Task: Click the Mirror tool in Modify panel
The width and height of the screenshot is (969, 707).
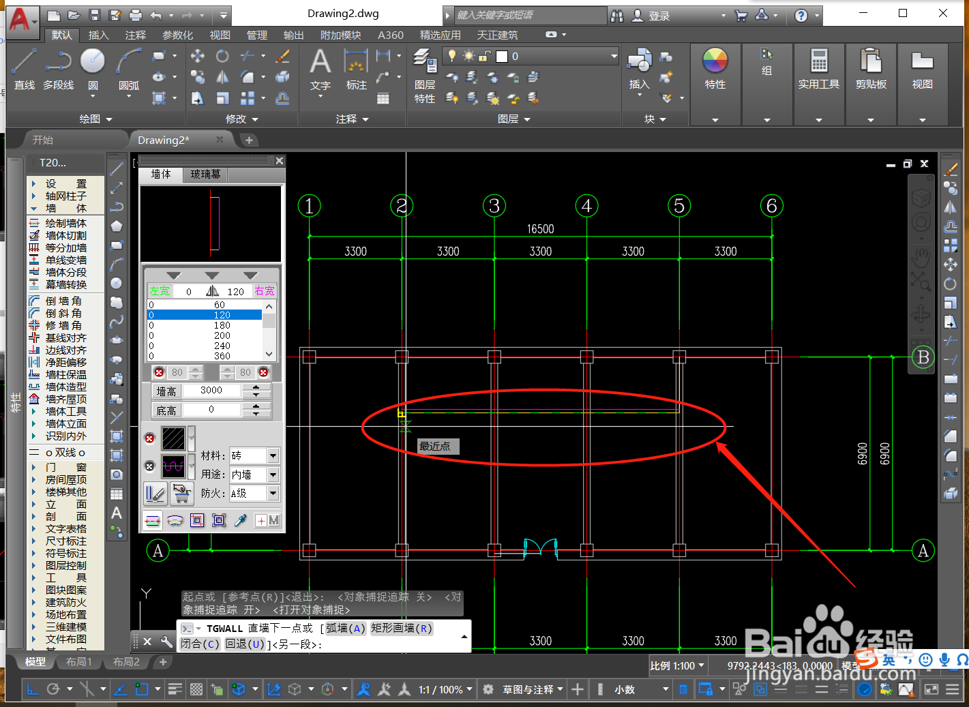Action: [222, 77]
